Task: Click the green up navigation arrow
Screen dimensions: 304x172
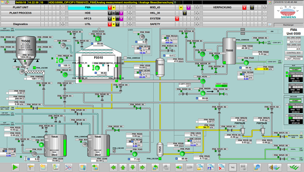Action: click(x=123, y=167)
